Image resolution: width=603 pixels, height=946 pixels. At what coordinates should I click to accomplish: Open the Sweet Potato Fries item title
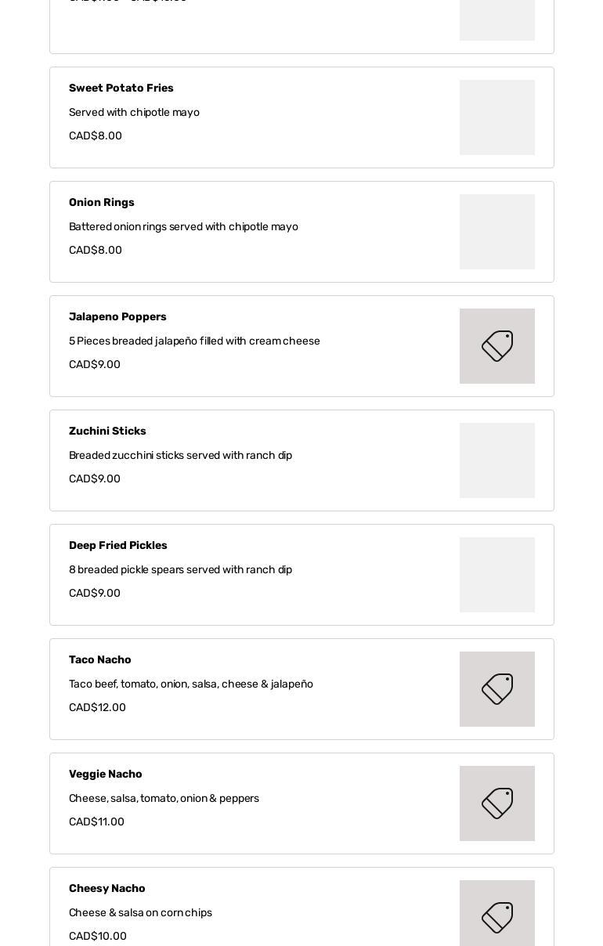(x=121, y=88)
